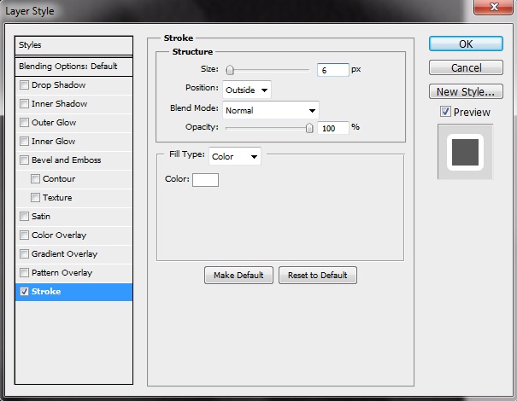Select the Color Overlay label
Screen dimensions: 517x401
59,235
